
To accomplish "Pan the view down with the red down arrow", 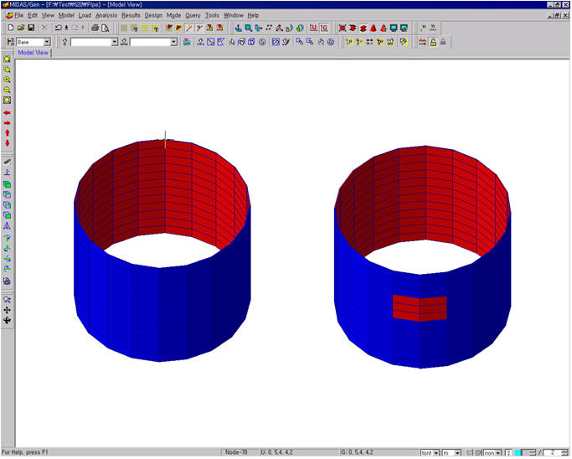I will point(7,143).
